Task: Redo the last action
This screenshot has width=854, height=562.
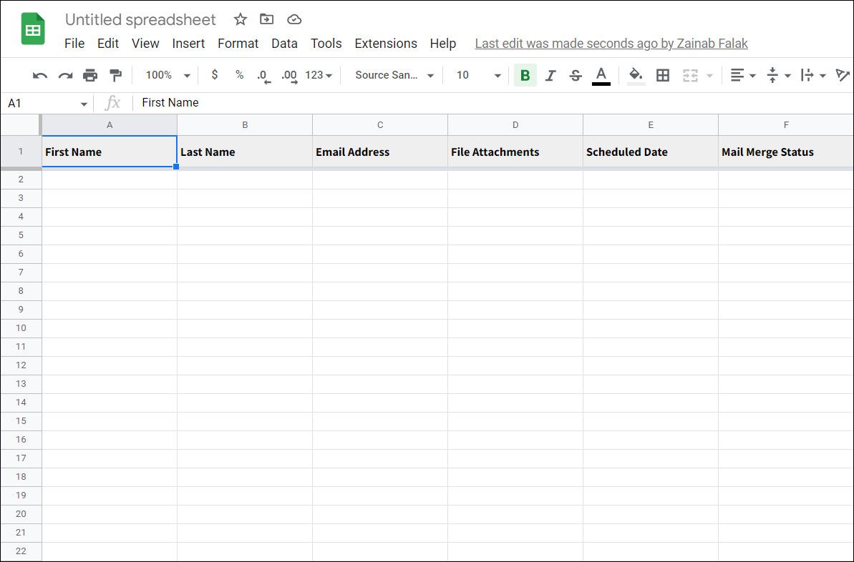Action: point(65,75)
